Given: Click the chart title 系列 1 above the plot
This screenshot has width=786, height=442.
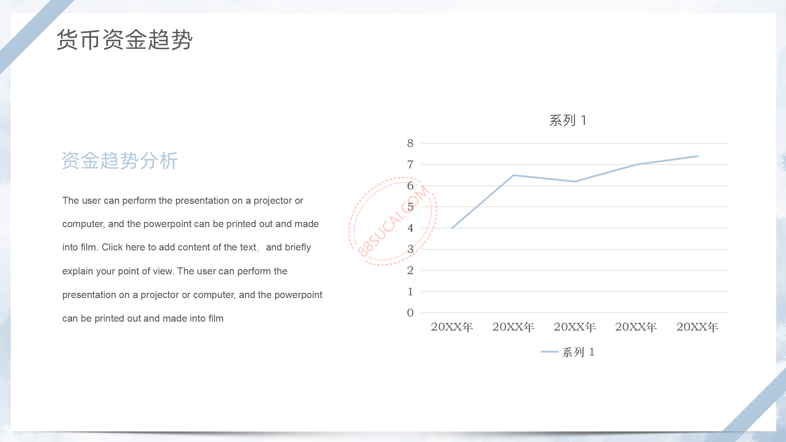Looking at the screenshot, I should (x=568, y=120).
